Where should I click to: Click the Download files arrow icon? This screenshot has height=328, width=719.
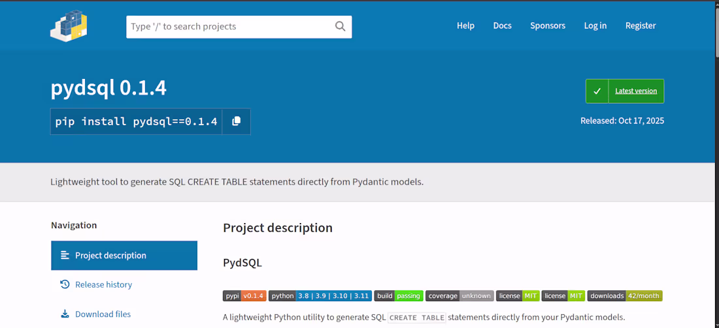(x=65, y=314)
